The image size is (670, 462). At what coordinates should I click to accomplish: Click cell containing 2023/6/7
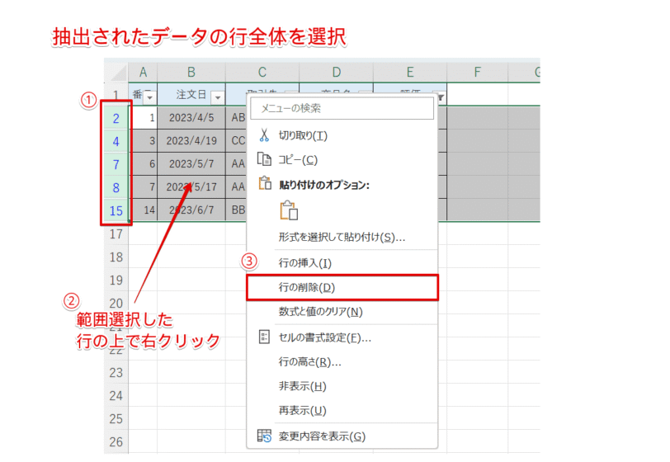click(x=191, y=210)
